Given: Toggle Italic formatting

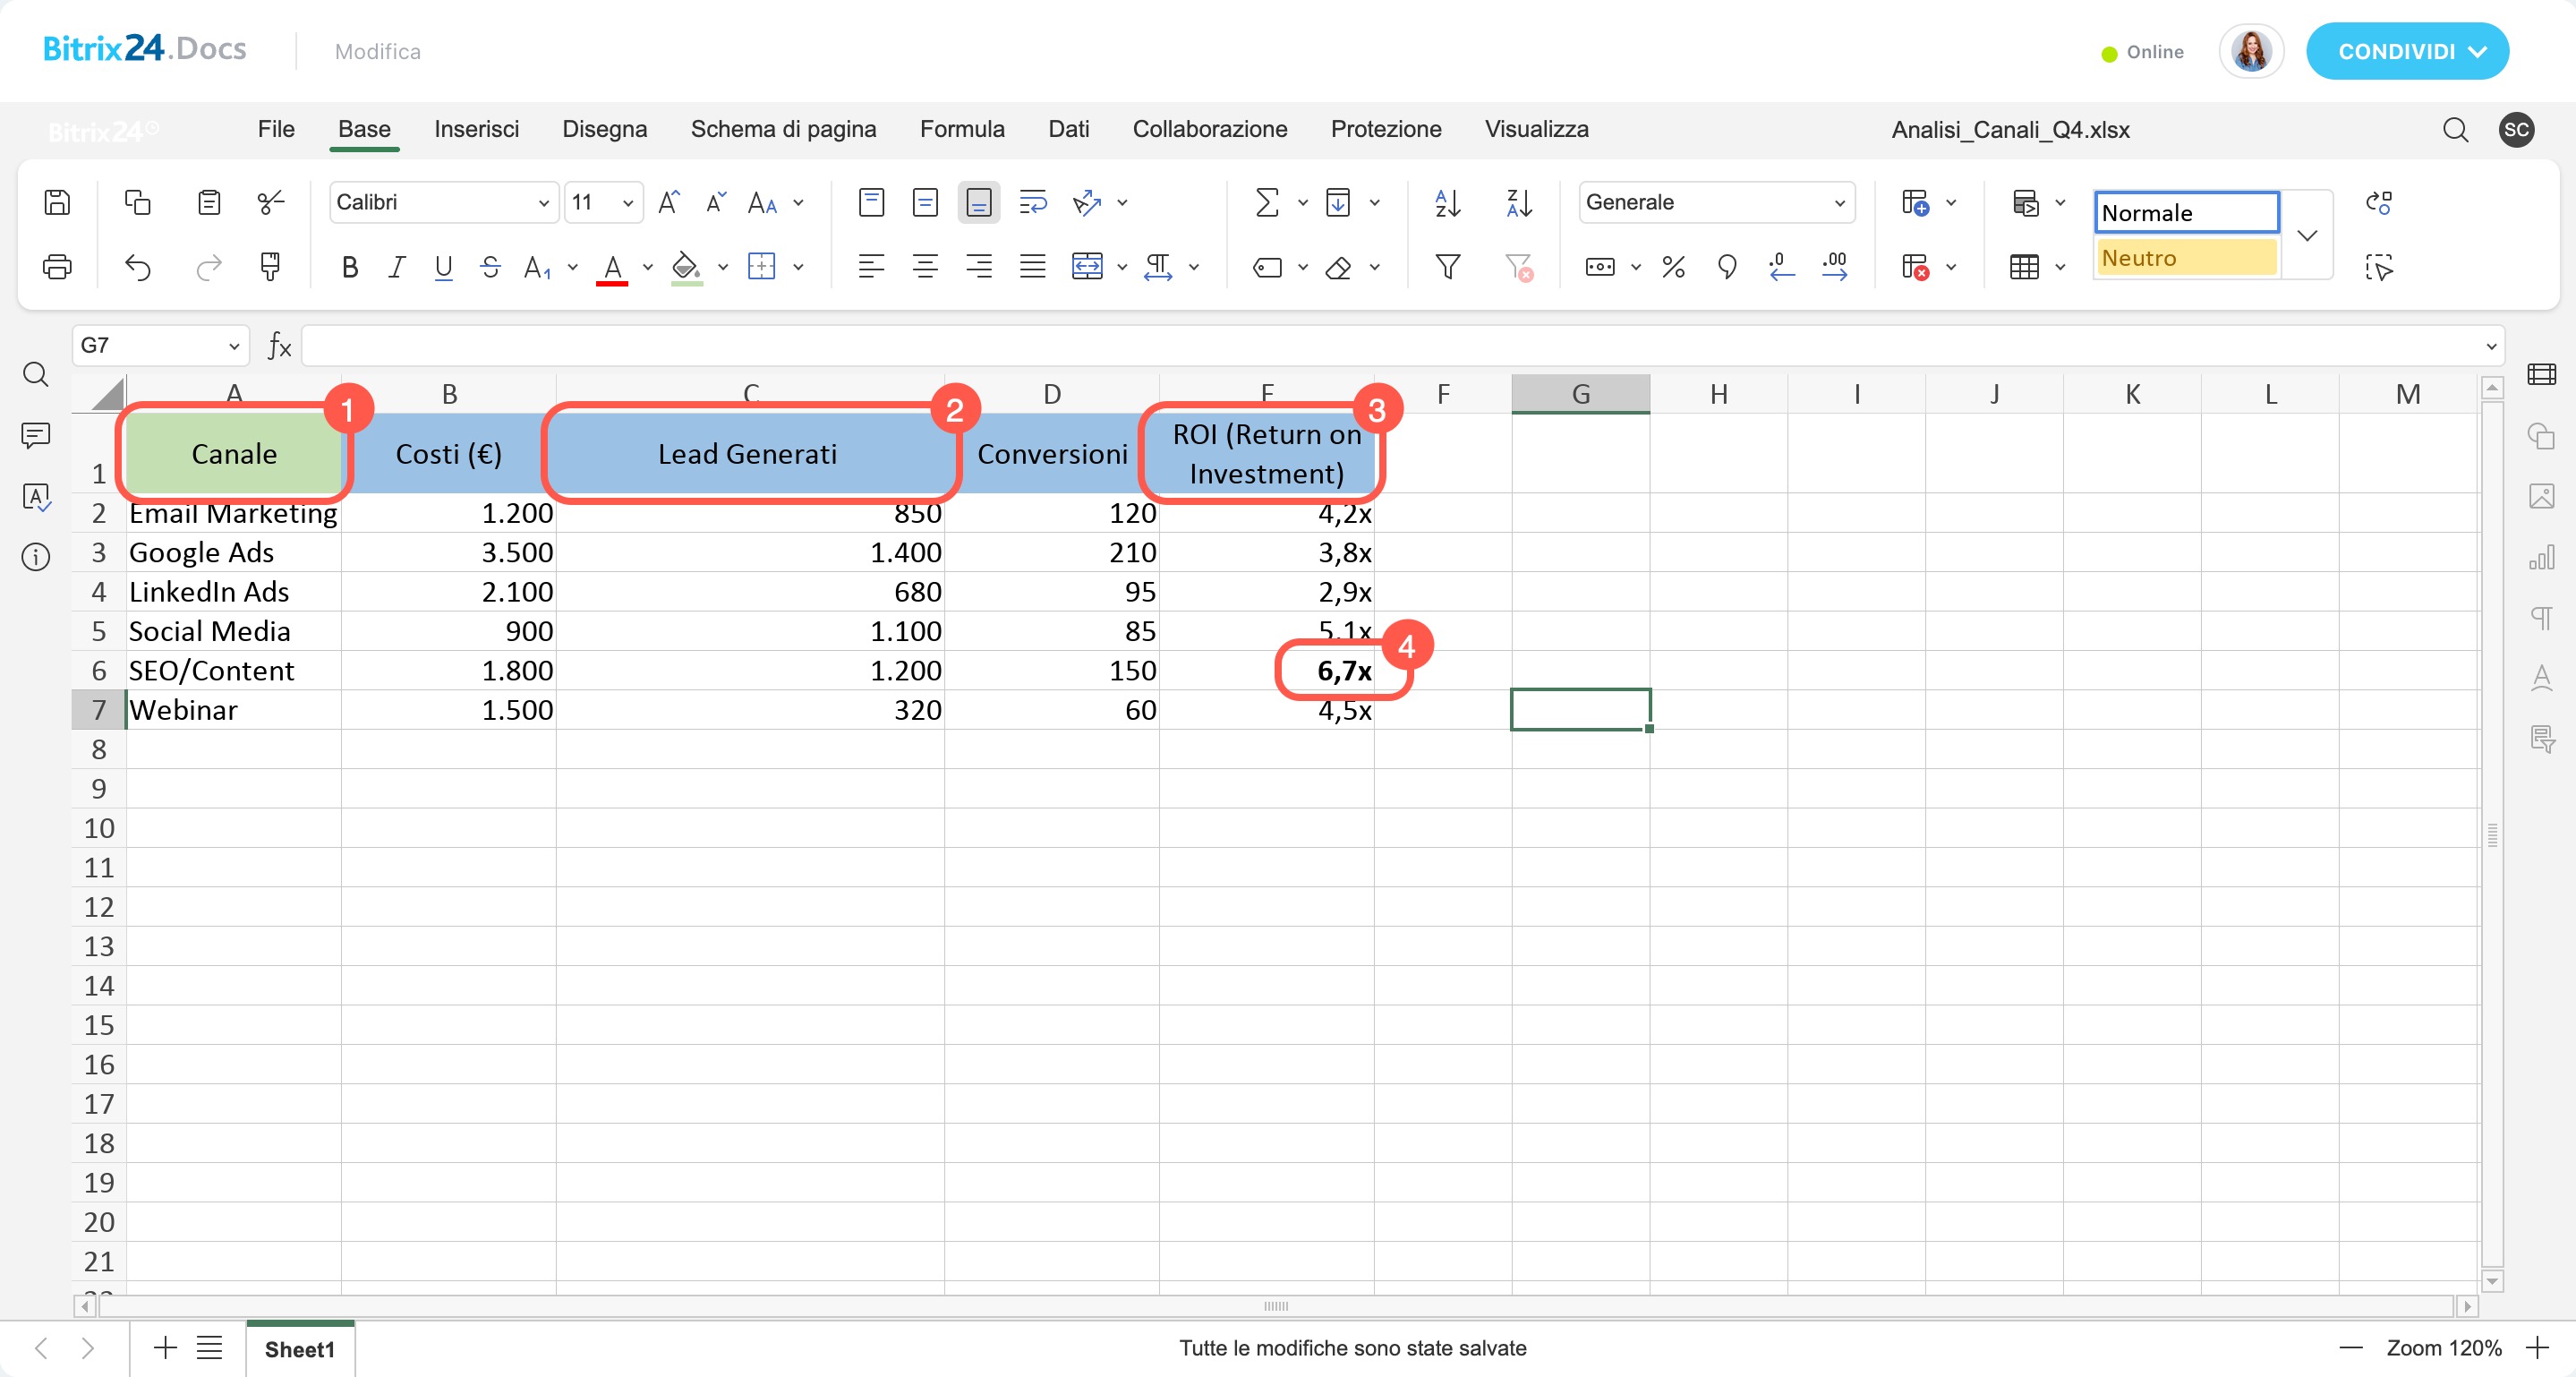Looking at the screenshot, I should (x=396, y=267).
